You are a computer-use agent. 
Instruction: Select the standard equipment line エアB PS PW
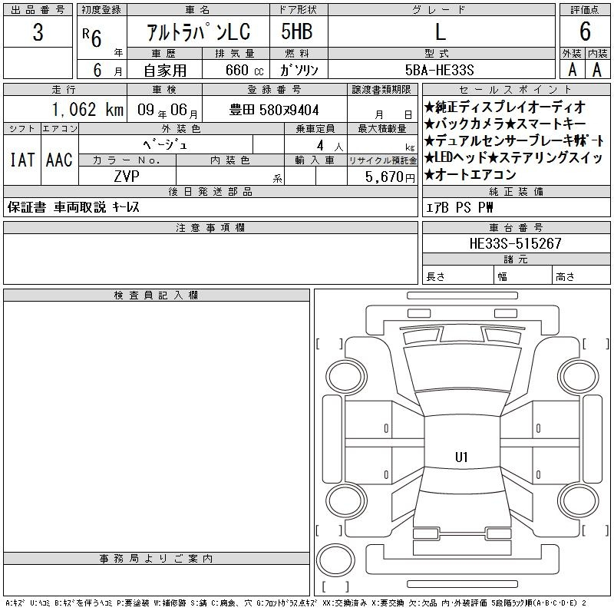coord(459,207)
